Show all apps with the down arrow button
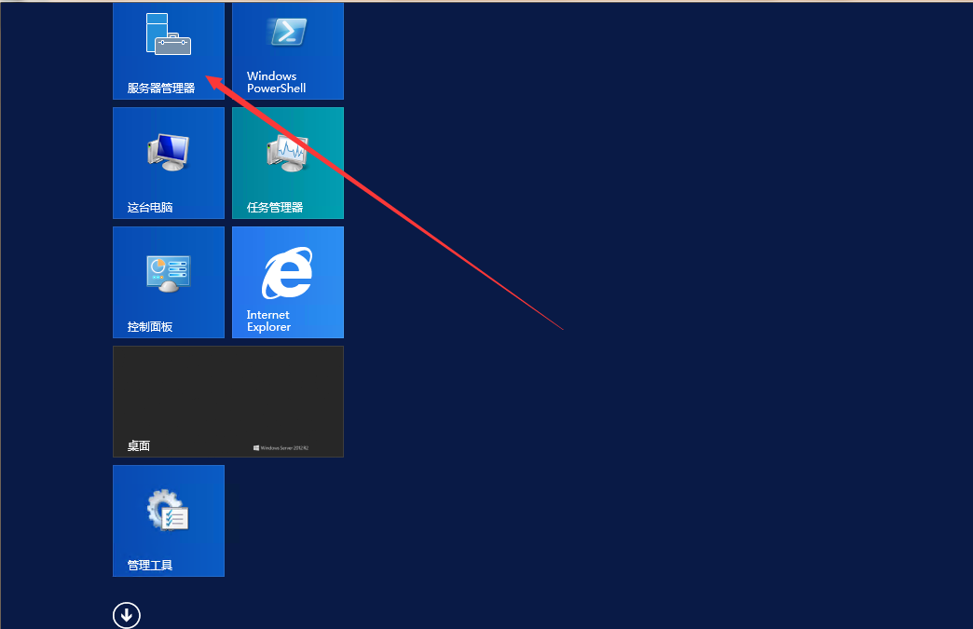 127,615
